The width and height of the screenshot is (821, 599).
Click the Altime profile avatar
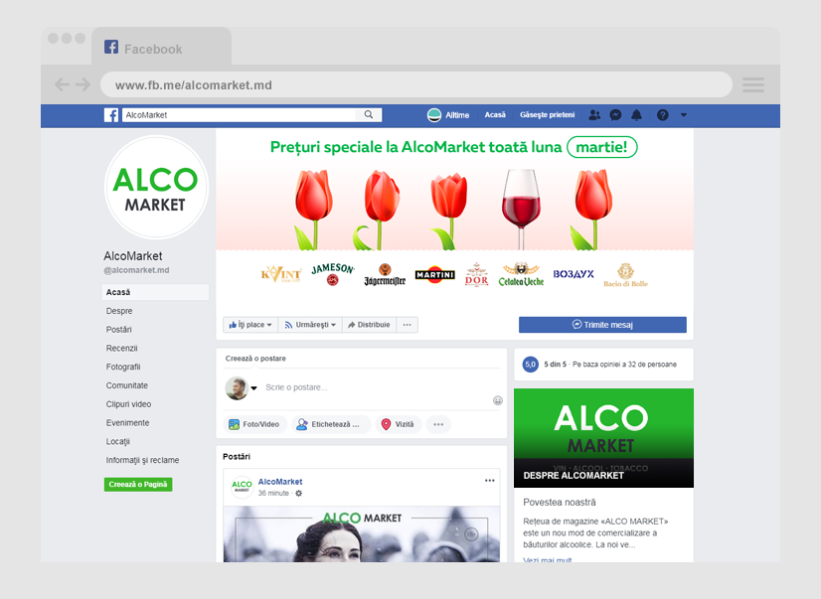(434, 115)
